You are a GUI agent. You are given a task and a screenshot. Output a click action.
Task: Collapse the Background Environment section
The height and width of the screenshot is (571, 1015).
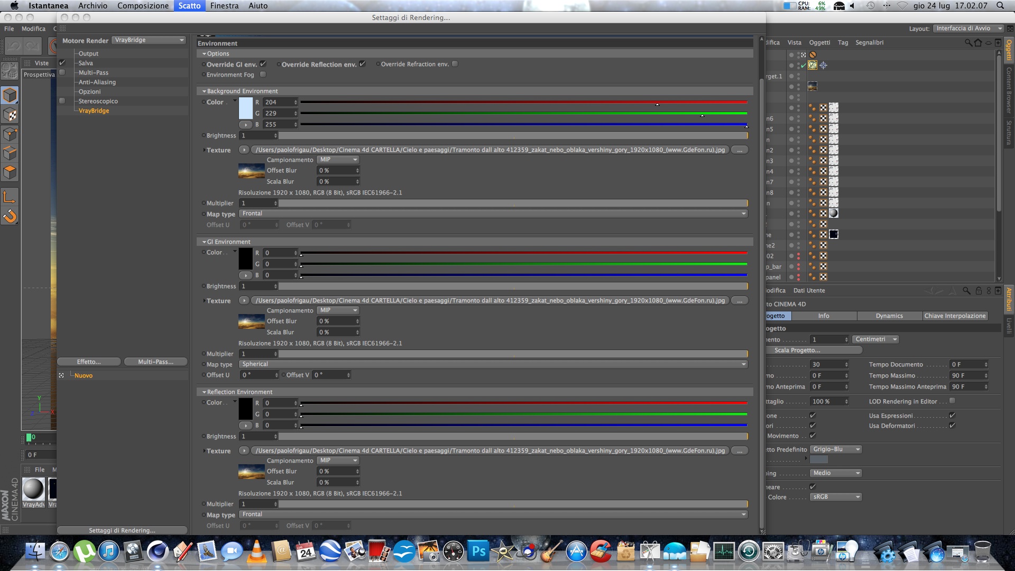pos(204,91)
